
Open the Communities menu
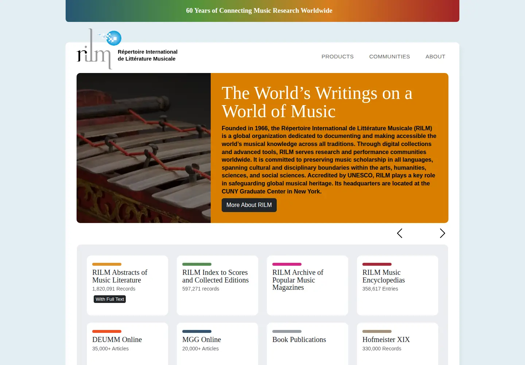pyautogui.click(x=389, y=57)
